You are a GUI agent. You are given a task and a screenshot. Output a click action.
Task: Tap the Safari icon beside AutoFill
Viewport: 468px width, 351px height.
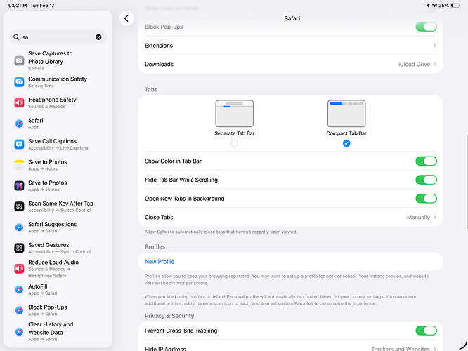pos(19,289)
